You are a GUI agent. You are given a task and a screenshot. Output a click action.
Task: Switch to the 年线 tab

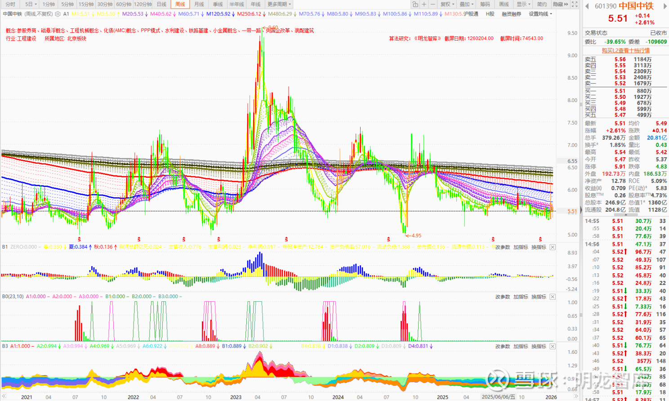click(x=255, y=4)
